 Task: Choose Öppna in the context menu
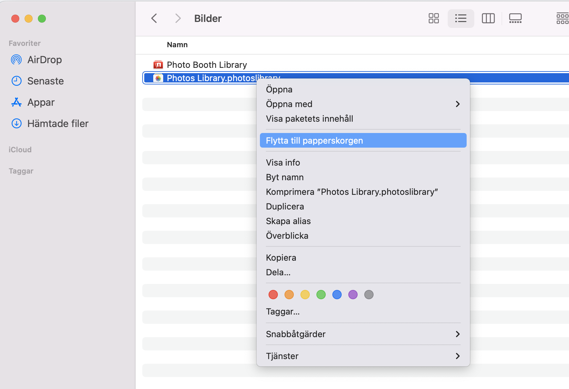363,89
